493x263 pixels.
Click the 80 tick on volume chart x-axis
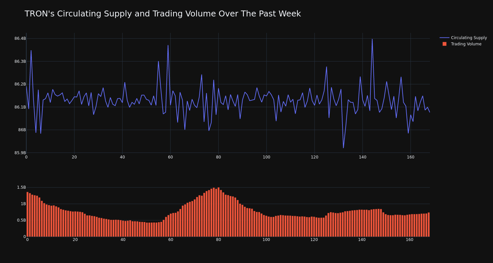[219, 240]
